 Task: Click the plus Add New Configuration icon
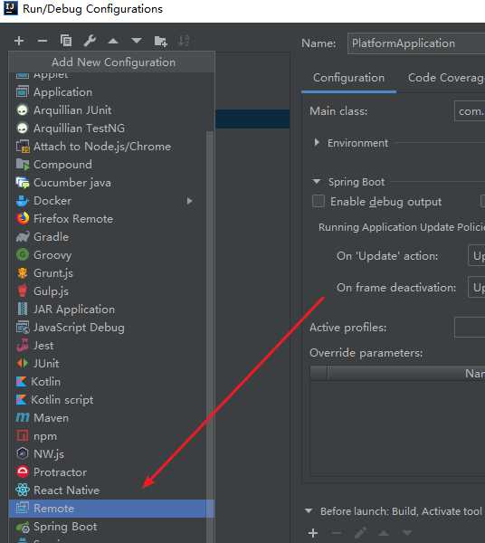(x=19, y=41)
